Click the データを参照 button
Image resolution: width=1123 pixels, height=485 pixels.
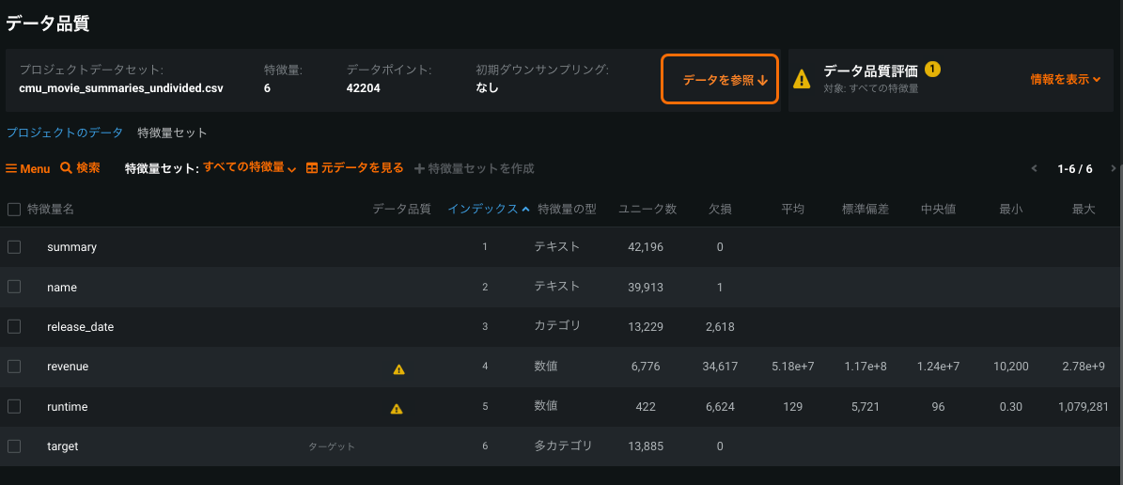point(720,80)
